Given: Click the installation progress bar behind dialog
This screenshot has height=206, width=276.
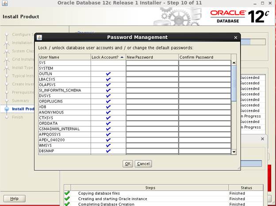Looking at the screenshot, I should coord(253,42).
